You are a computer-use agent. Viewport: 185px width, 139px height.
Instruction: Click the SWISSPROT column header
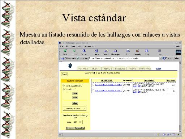[107, 80]
